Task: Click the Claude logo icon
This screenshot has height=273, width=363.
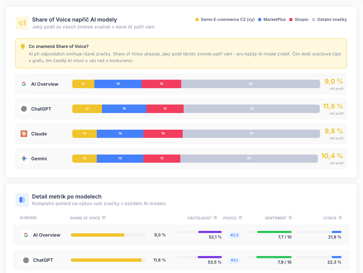Action: [x=24, y=134]
